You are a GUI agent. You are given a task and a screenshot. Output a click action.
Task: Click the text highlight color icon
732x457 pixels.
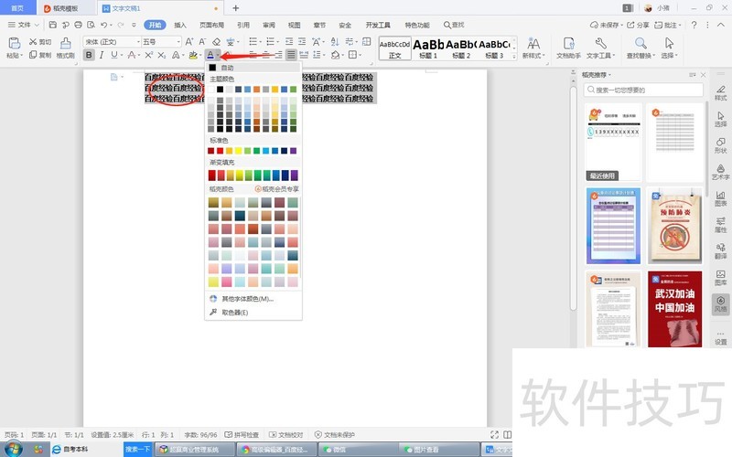[192, 55]
